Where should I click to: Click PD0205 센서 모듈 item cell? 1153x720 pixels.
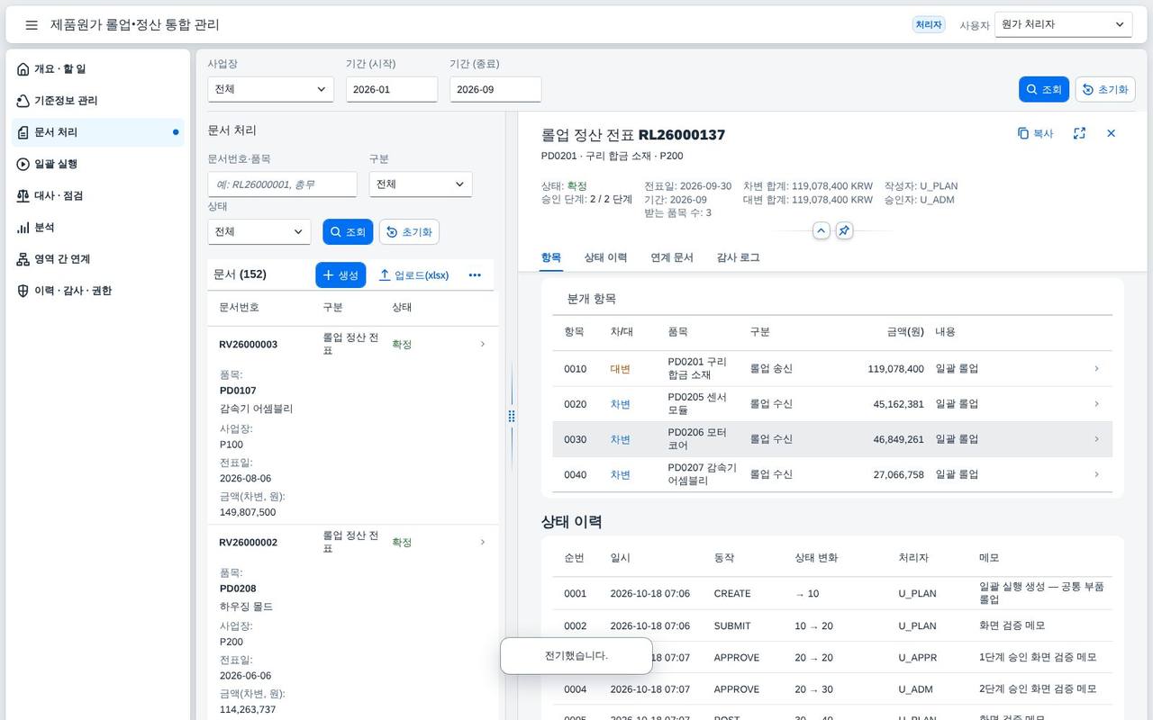point(697,404)
